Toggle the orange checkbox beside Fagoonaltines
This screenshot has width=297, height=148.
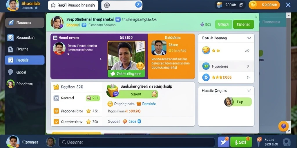point(56,111)
